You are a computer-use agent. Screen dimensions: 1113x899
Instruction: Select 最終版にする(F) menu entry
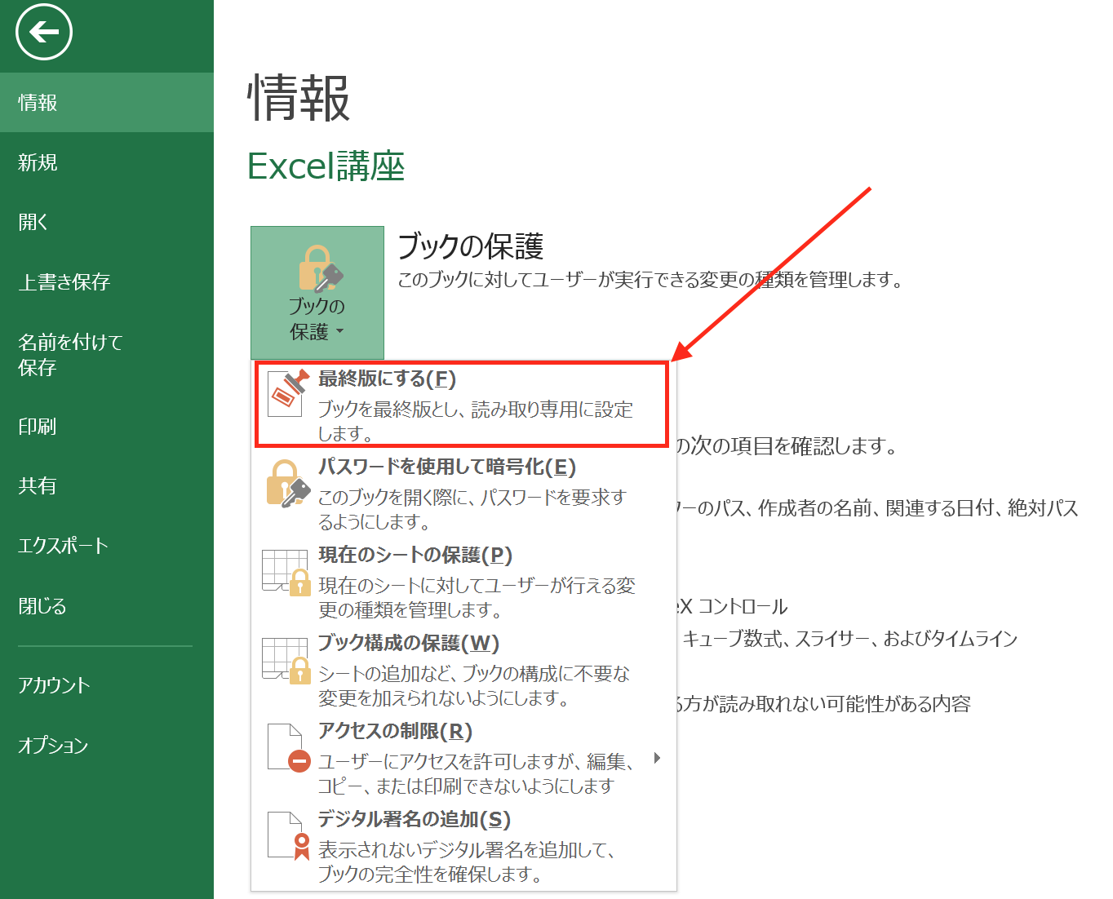(463, 405)
